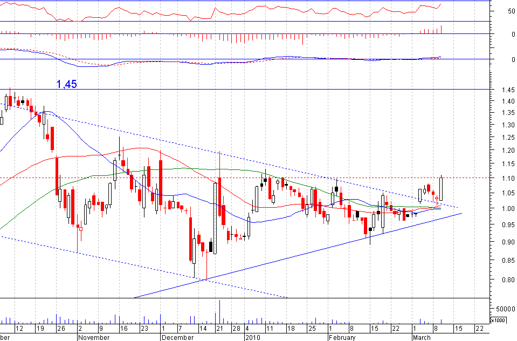The height and width of the screenshot is (341, 517).
Task: Click the "4" date label above 2010
Action: (247, 329)
